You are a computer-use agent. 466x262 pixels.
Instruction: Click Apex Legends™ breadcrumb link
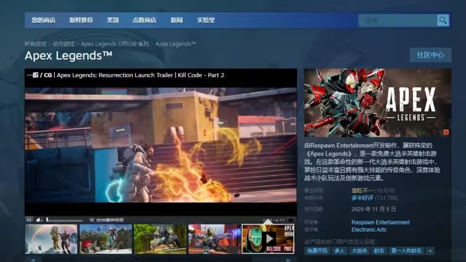click(x=176, y=44)
